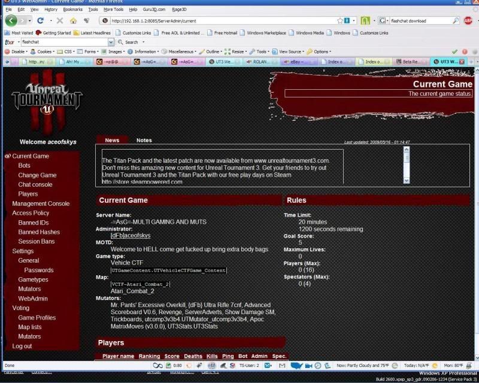Screen dimensions: 479x383
Task: Click the infinity loop icon in status bar
Action: point(157,365)
